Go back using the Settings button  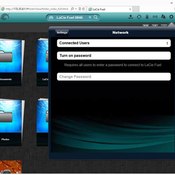coord(62,33)
